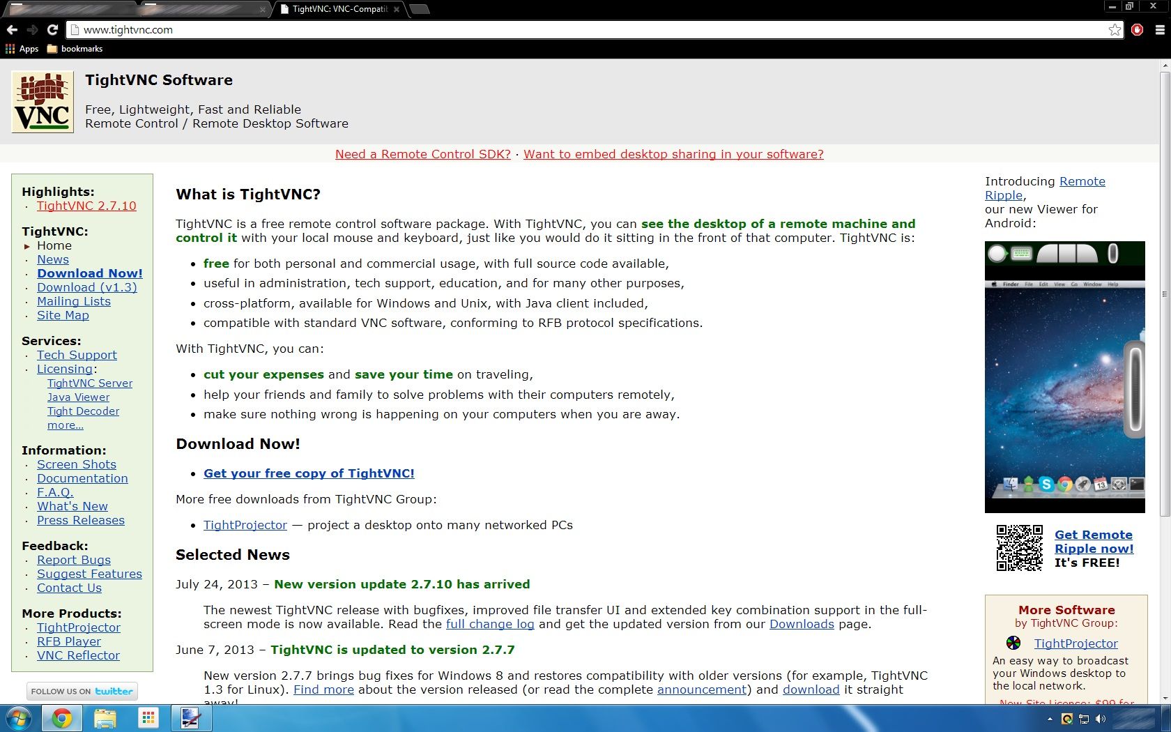
Task: Expand hidden icons in the system tray
Action: coord(1050,719)
